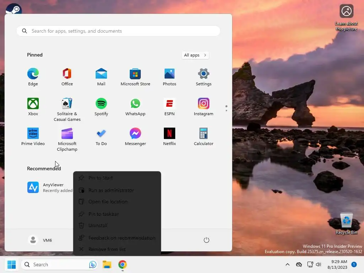Image resolution: width=364 pixels, height=273 pixels.
Task: Choose Pin to Start in context menu
Action: [x=117, y=178]
